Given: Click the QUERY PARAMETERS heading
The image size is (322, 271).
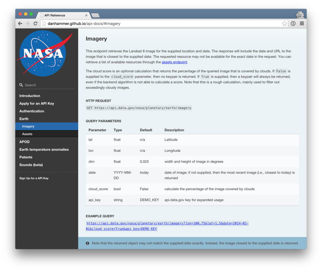Looking at the screenshot, I should tap(104, 121).
